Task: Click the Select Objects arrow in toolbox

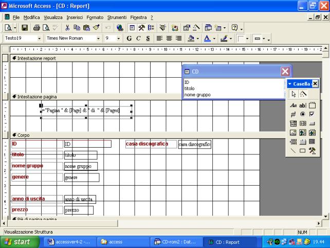Action: click(x=294, y=94)
